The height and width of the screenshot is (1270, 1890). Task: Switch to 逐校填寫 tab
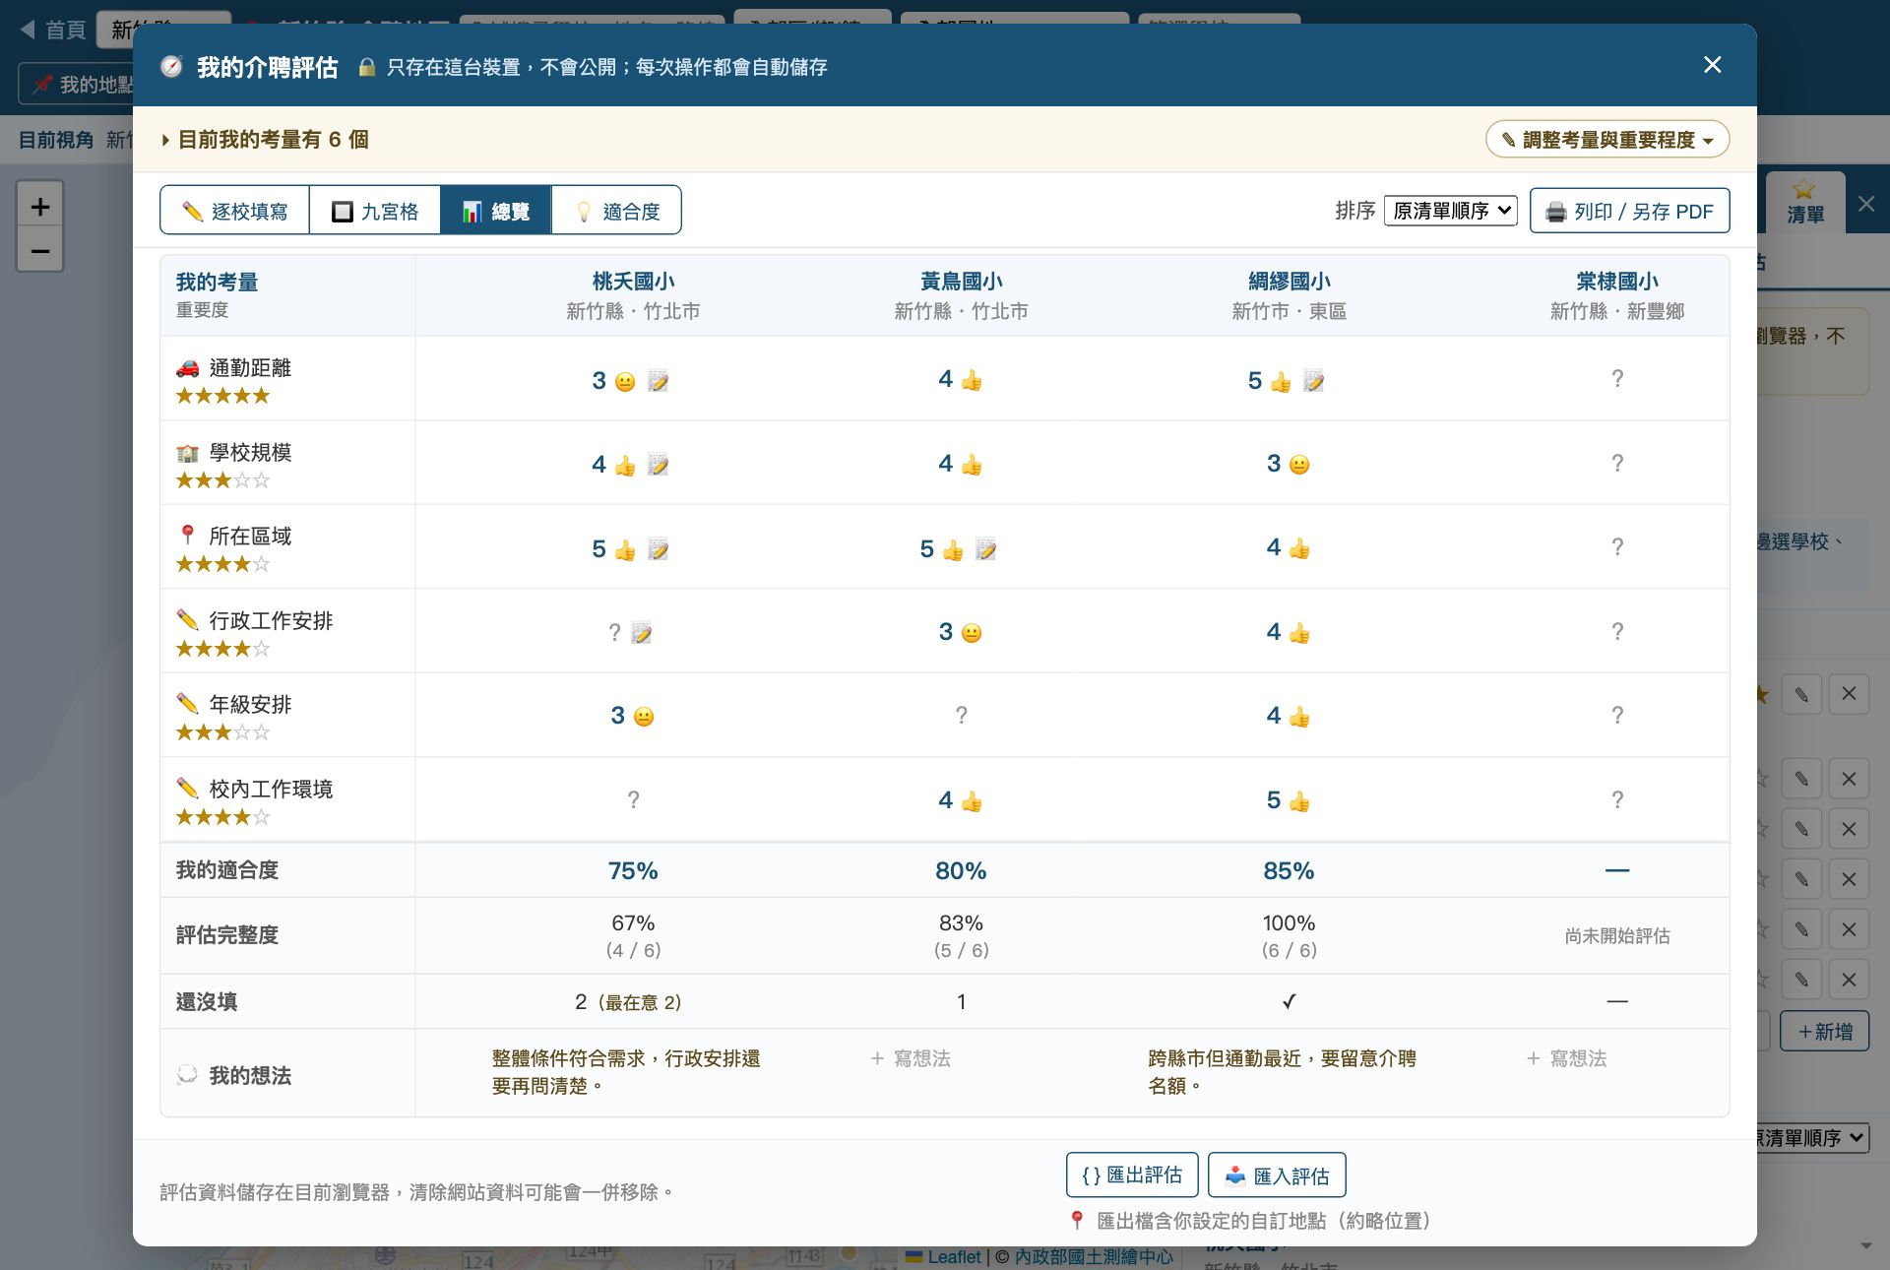[x=235, y=211]
